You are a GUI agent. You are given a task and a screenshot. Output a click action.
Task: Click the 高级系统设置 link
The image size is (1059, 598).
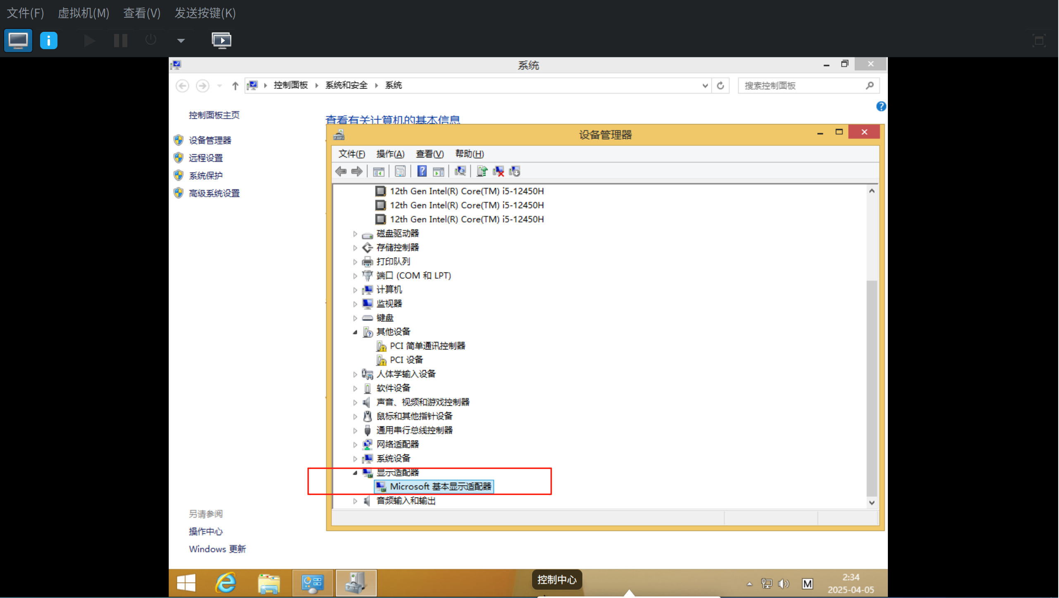pos(214,194)
